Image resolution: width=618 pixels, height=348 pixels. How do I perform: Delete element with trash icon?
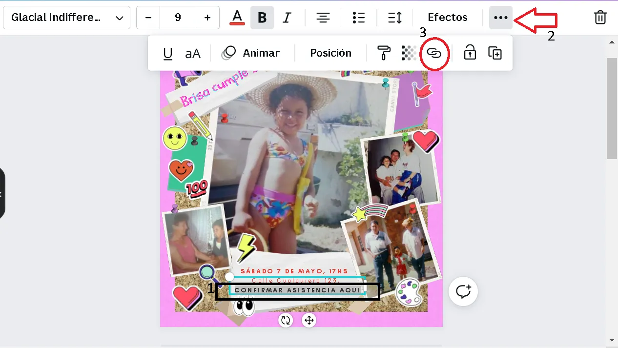(x=600, y=18)
